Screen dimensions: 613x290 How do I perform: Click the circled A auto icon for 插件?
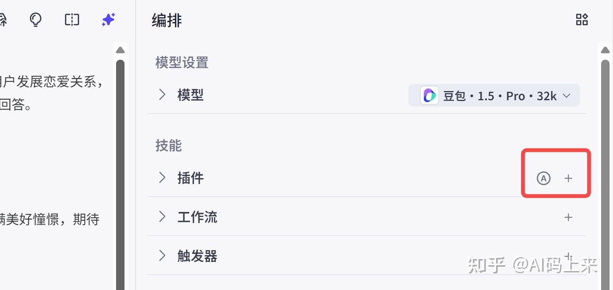click(x=543, y=178)
